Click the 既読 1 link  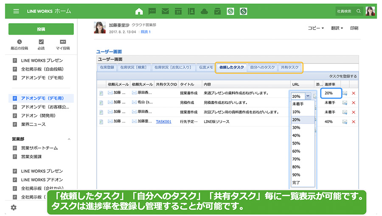coord(146,32)
